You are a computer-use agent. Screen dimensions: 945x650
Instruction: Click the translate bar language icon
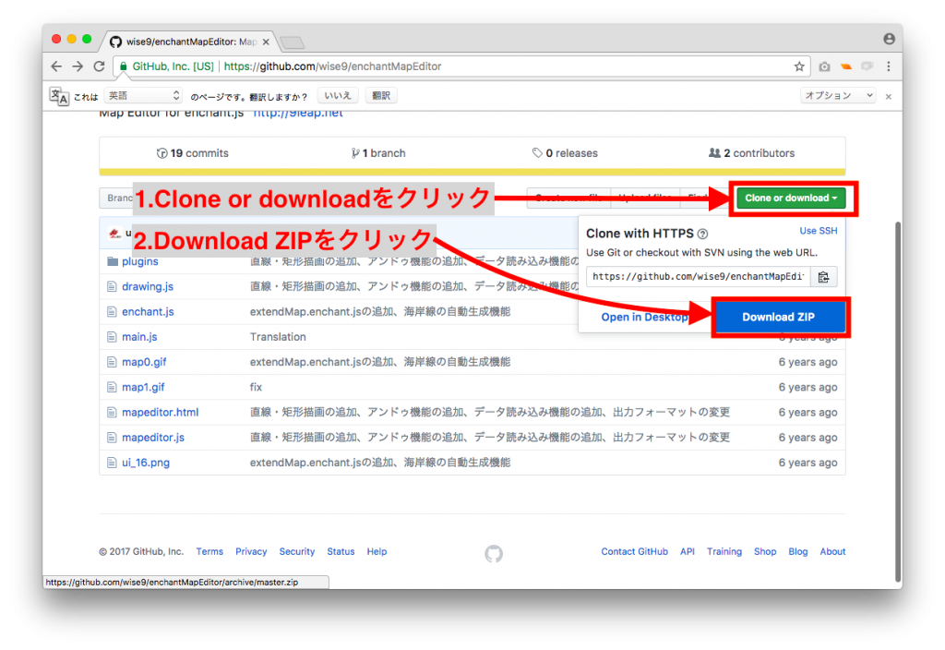coord(59,96)
